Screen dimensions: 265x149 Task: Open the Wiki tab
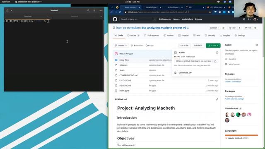(197, 36)
